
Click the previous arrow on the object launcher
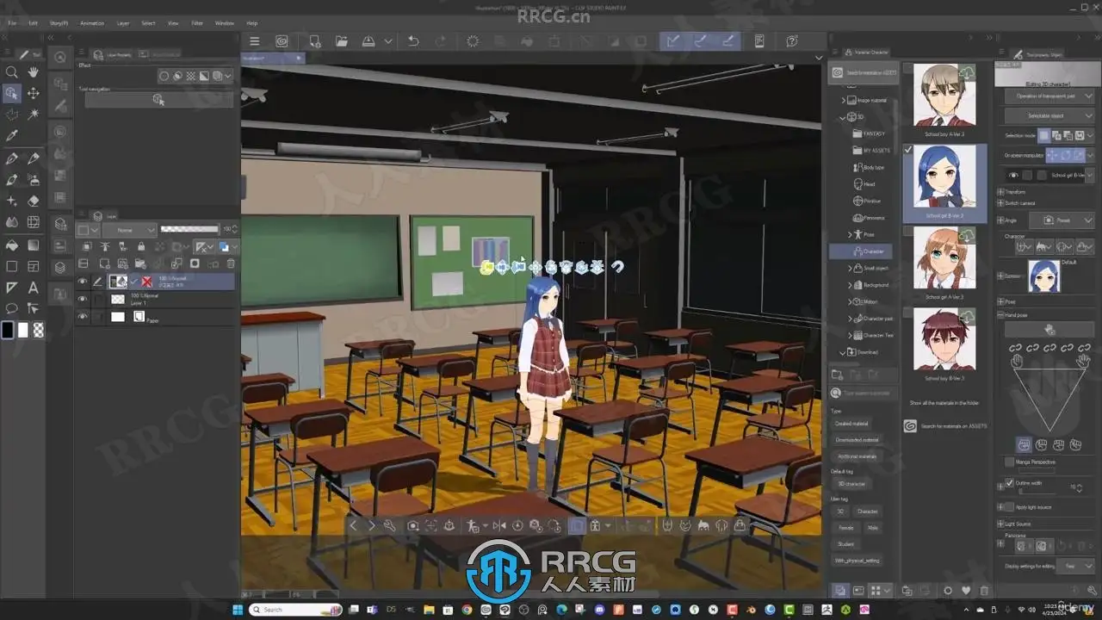[353, 525]
